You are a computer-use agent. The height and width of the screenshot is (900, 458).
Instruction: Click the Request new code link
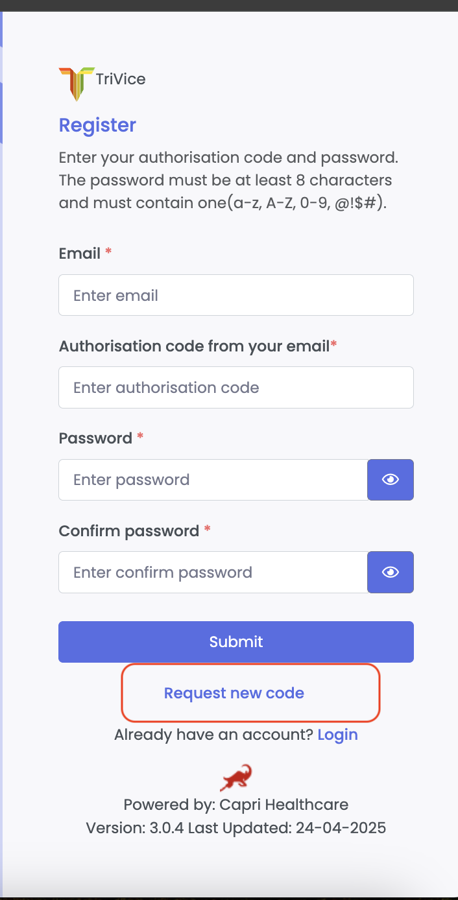pyautogui.click(x=234, y=693)
